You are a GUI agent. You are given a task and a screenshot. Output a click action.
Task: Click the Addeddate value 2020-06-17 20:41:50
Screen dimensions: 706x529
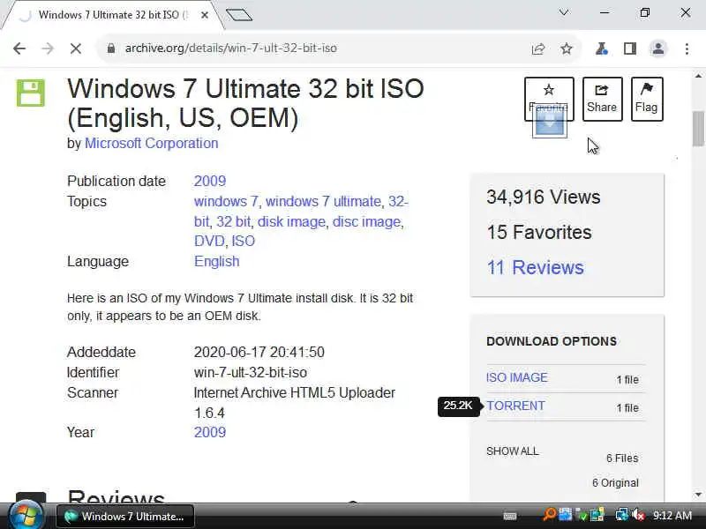pos(259,352)
